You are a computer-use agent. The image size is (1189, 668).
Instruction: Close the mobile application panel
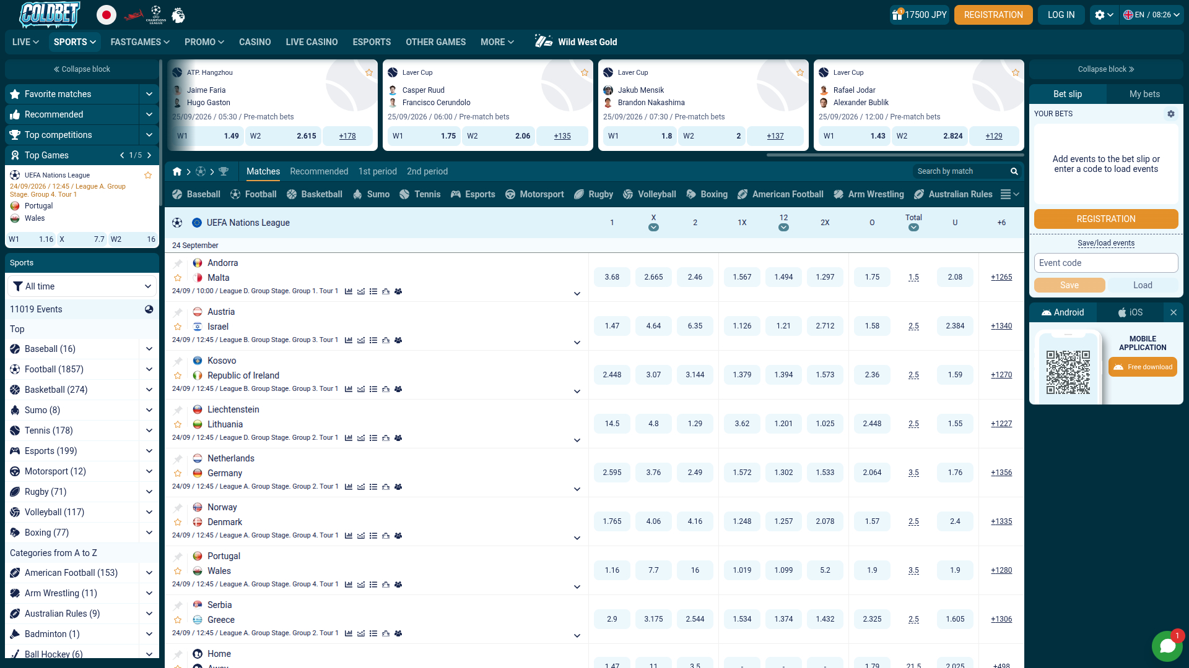1174,312
